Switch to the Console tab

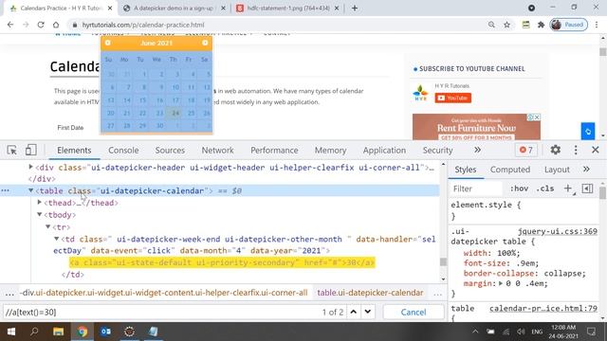click(x=123, y=150)
